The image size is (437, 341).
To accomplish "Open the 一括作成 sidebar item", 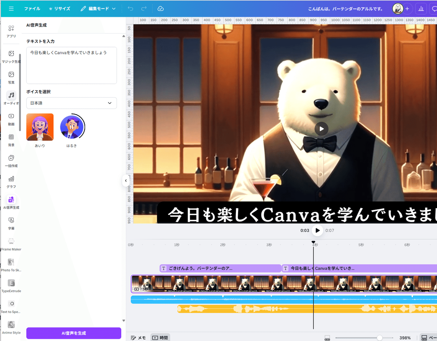I will coord(11,161).
